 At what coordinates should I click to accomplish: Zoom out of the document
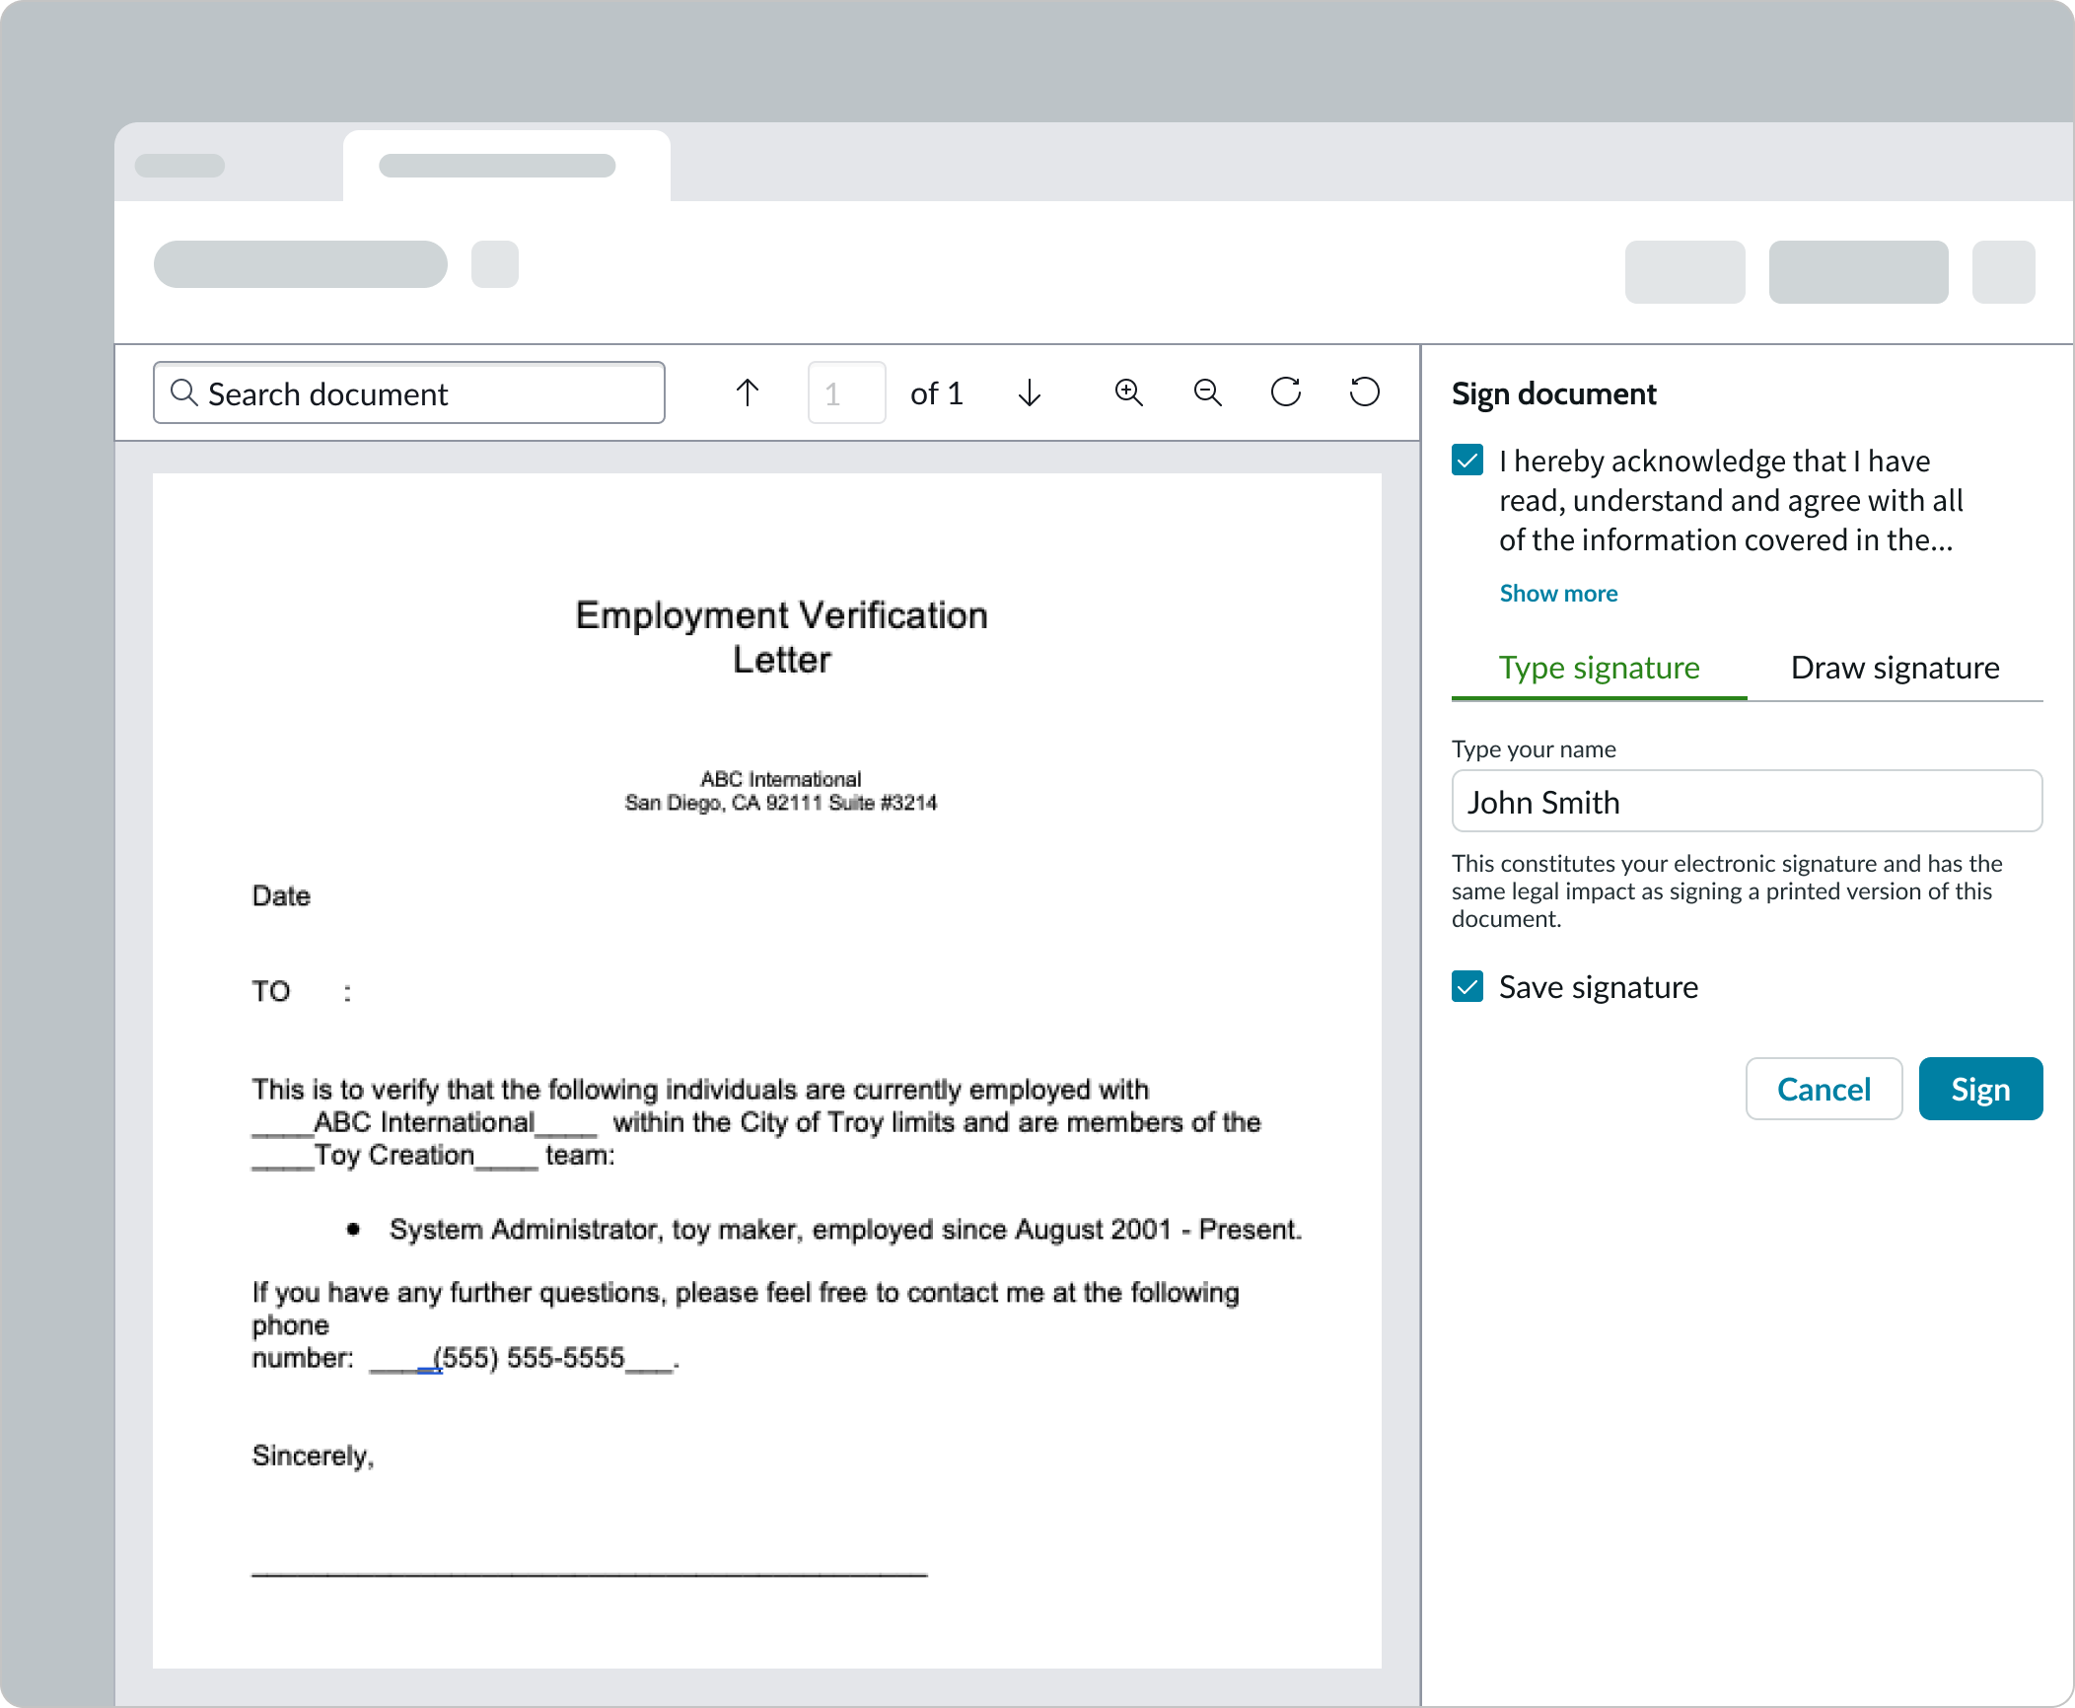(x=1207, y=393)
